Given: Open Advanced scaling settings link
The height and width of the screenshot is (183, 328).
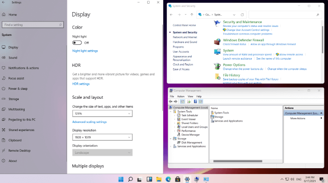Looking at the screenshot, I should click(x=89, y=122).
